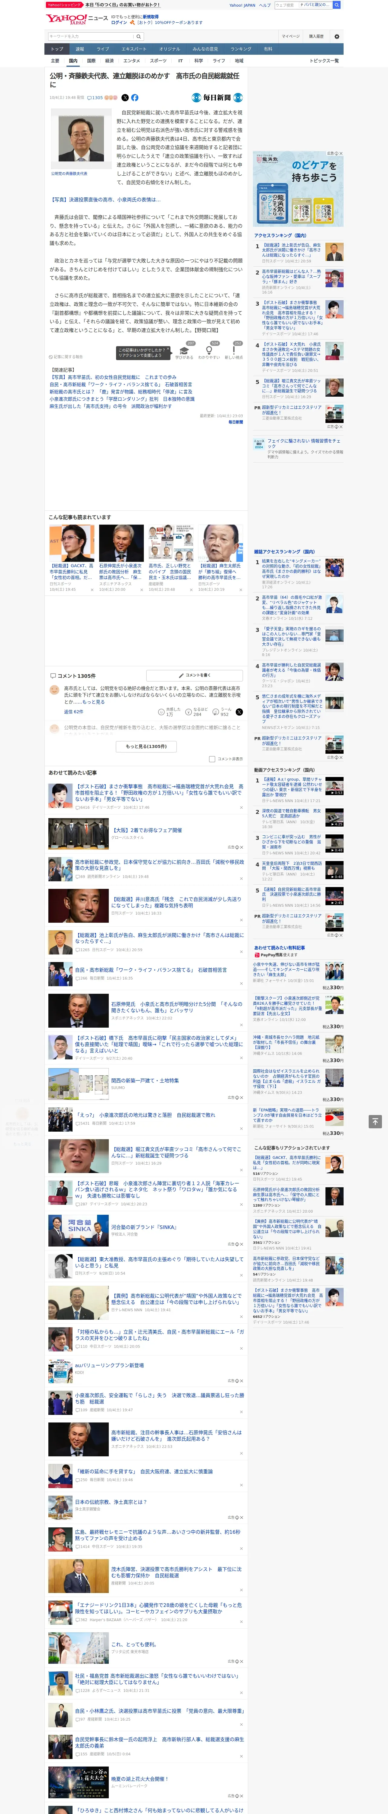
Task: Open トピックス一覧 link
Action: tap(324, 60)
